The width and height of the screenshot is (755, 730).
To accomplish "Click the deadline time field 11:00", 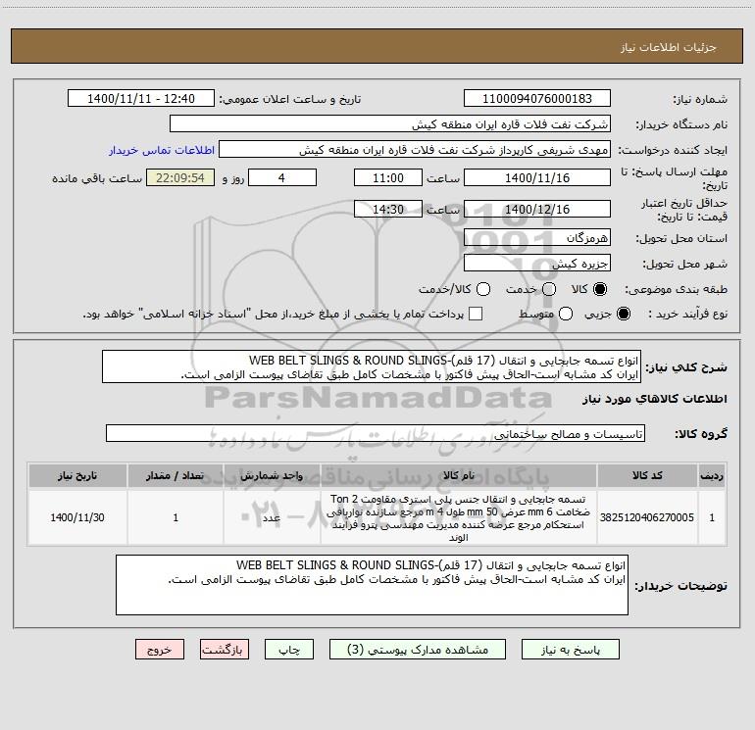I will point(388,177).
